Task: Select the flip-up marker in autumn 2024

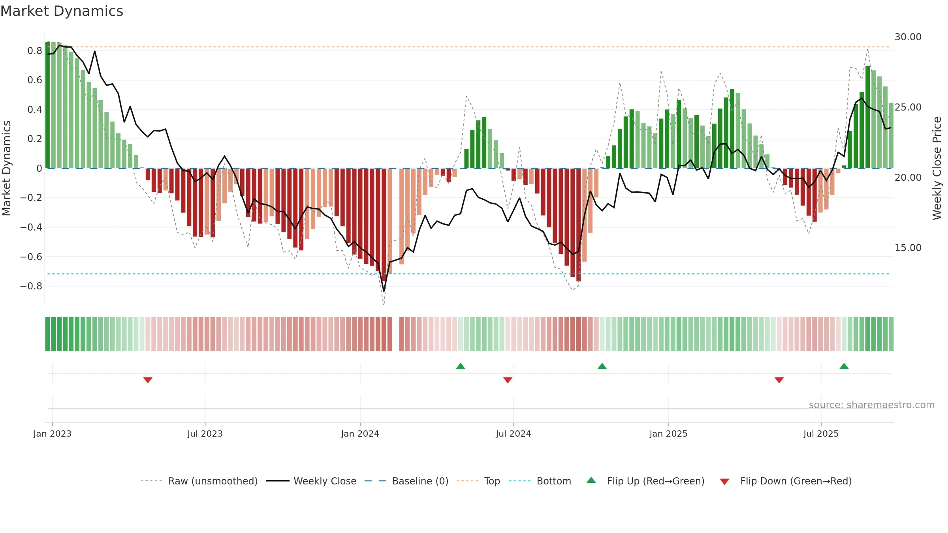Action: 602,366
